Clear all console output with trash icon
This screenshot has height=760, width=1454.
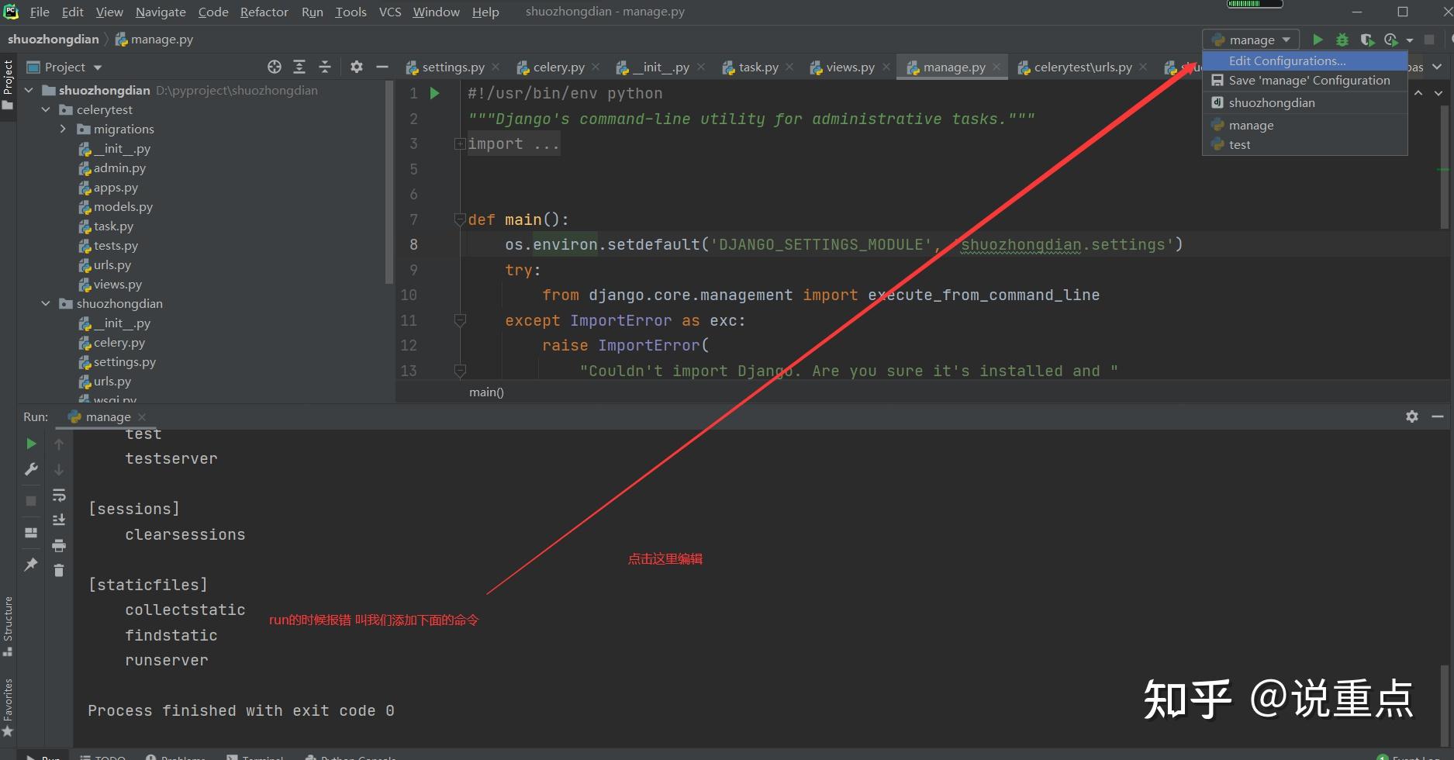click(x=59, y=570)
